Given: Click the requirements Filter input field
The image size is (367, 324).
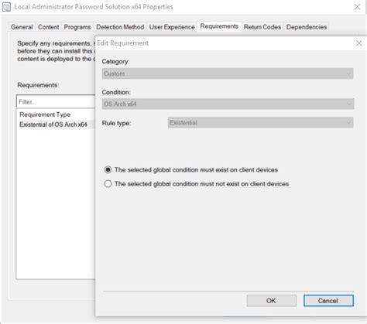Looking at the screenshot, I should (56, 102).
